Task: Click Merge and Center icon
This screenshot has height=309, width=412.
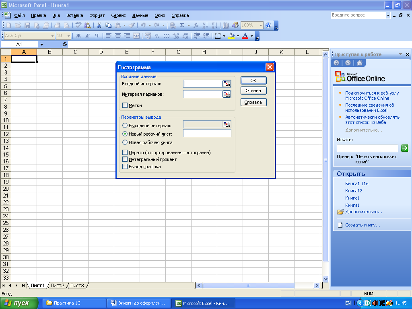Action: pos(136,35)
